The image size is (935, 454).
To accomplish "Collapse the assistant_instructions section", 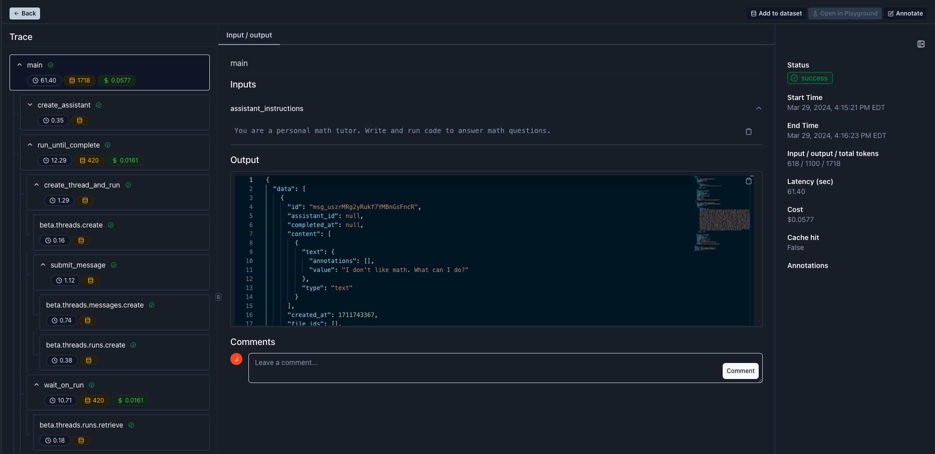I will (758, 108).
